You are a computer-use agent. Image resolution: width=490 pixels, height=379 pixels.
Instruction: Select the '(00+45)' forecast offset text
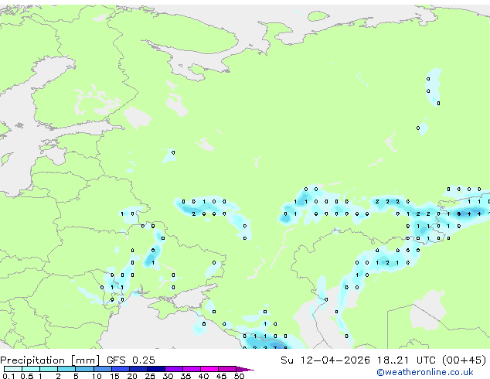click(x=464, y=360)
